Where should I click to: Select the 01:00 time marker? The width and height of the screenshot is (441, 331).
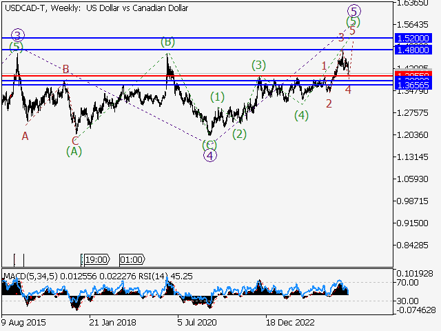(x=131, y=259)
